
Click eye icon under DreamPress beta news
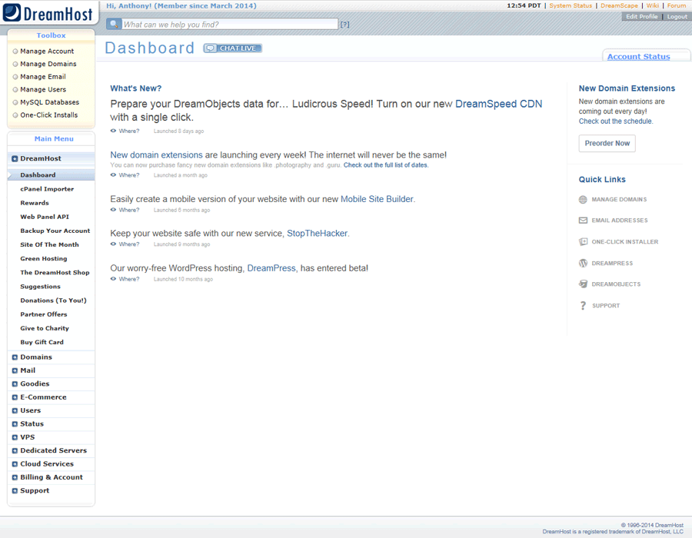click(x=114, y=279)
